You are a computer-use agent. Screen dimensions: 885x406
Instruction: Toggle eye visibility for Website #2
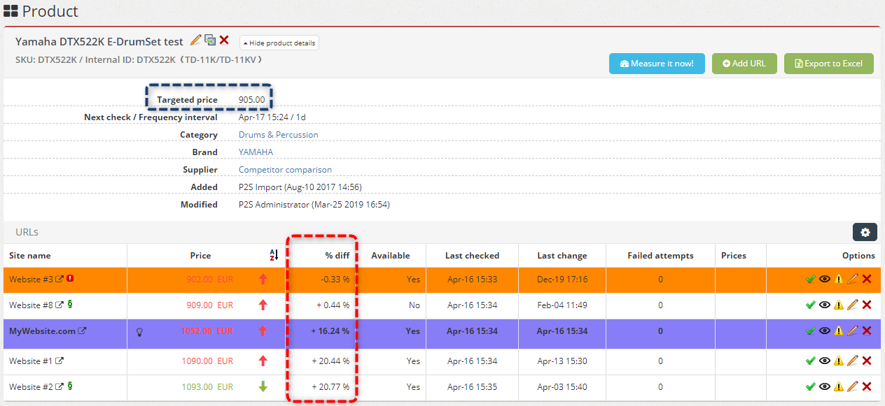825,386
